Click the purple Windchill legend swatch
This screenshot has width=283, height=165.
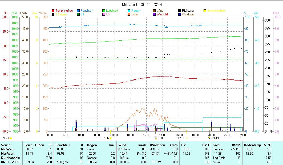[x=154, y=14]
